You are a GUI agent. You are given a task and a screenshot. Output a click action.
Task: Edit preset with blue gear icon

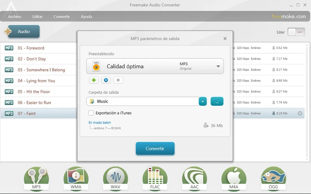point(106,80)
